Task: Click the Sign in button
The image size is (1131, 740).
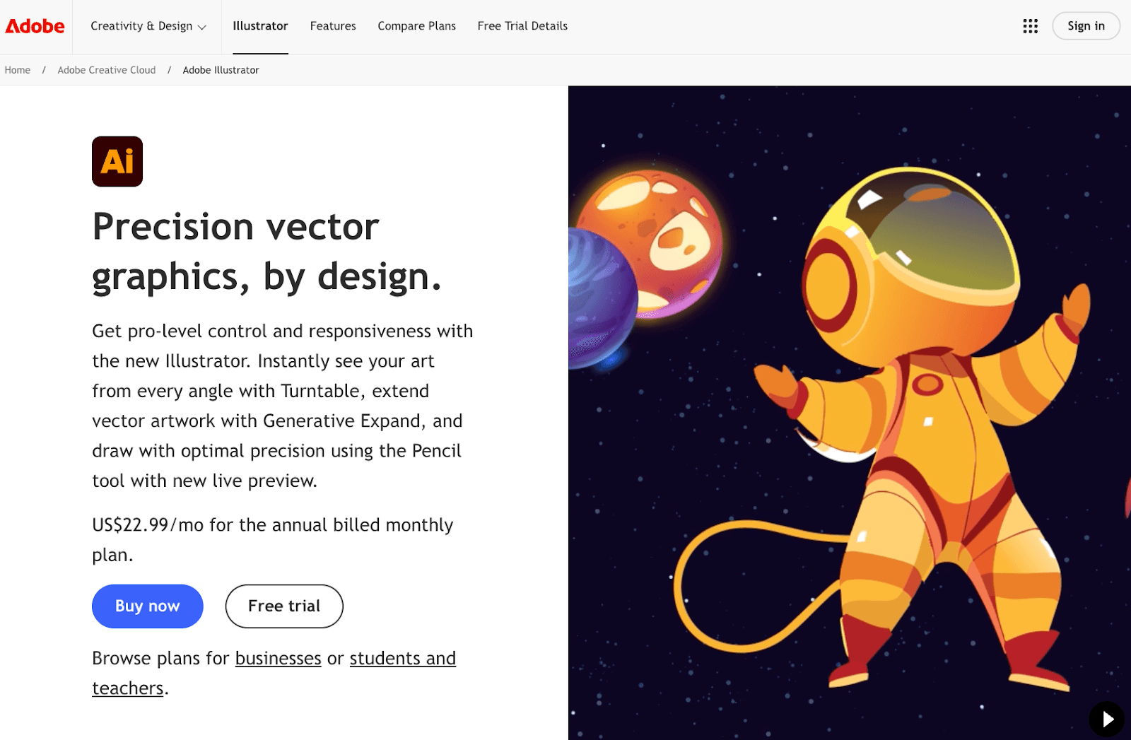Action: [1086, 26]
